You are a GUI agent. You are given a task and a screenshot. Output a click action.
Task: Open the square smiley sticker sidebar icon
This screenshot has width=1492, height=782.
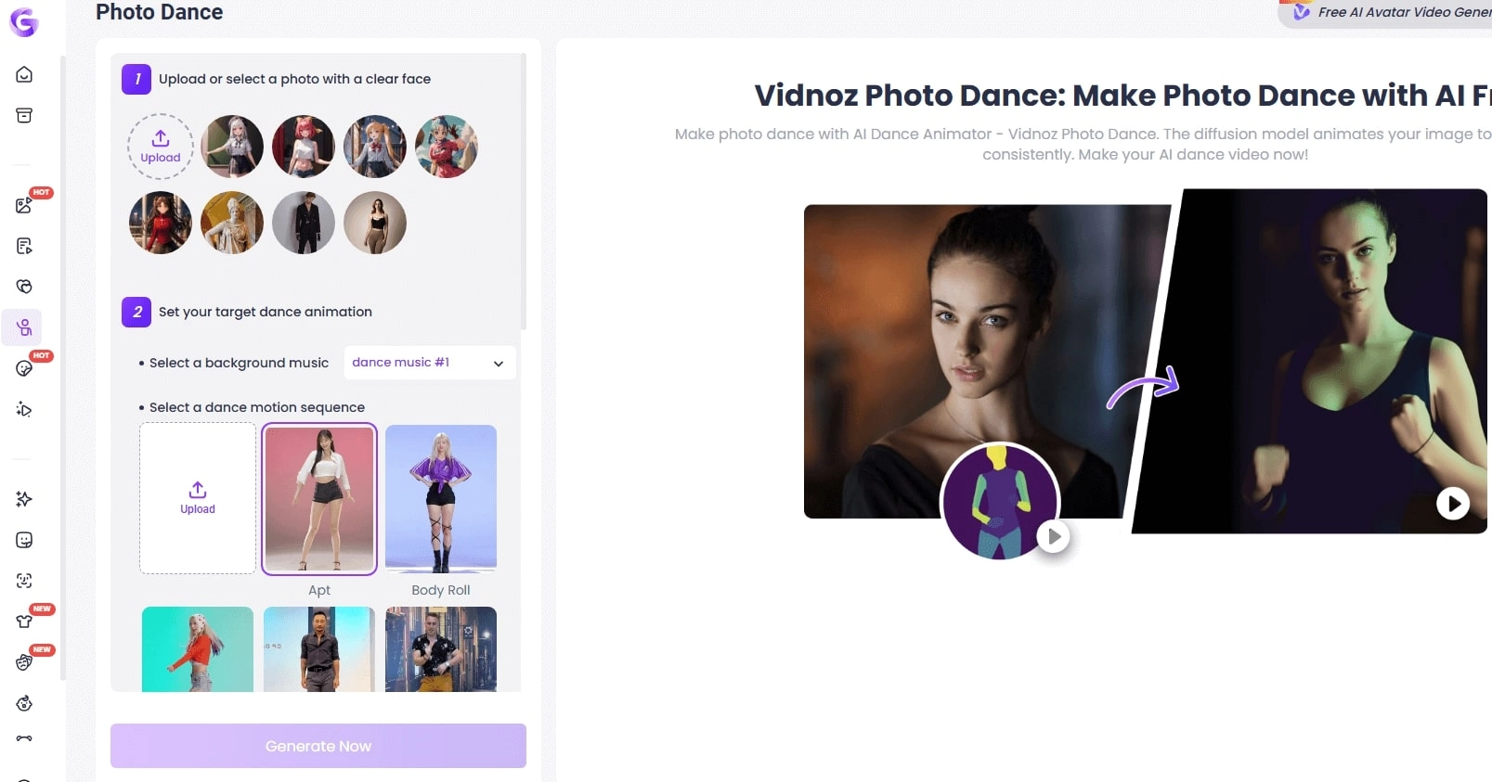24,540
